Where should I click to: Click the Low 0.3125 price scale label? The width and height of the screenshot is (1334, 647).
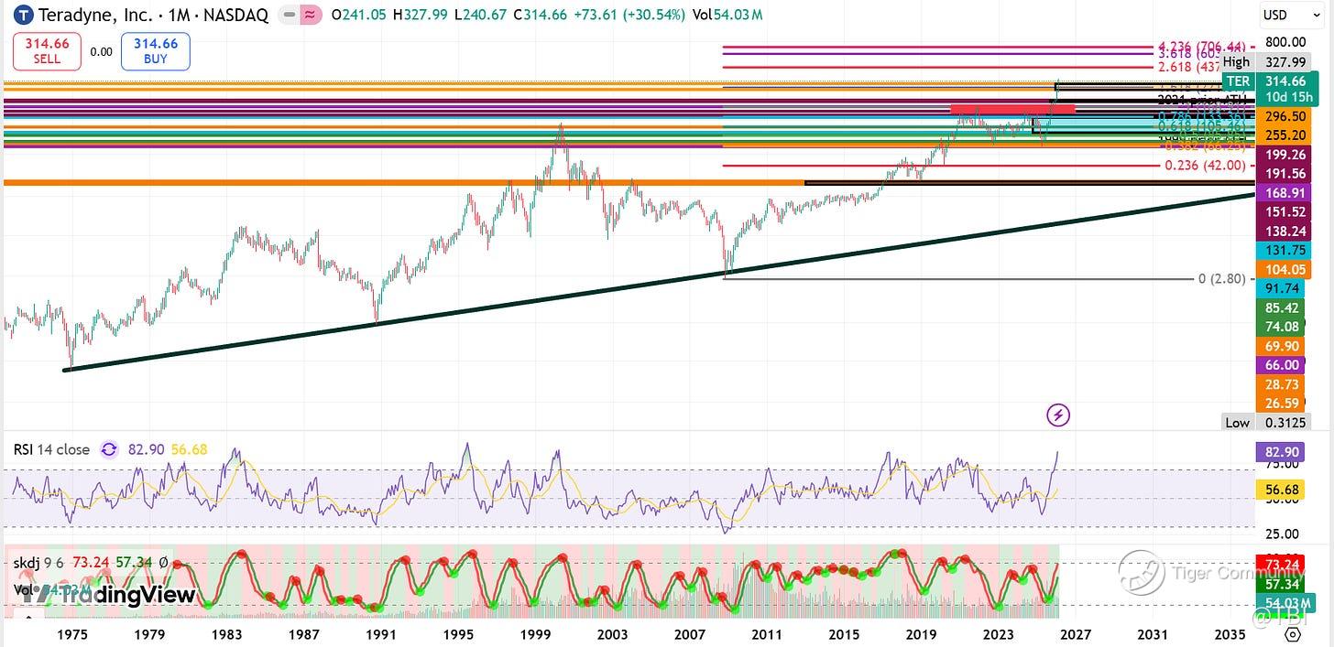(1268, 423)
